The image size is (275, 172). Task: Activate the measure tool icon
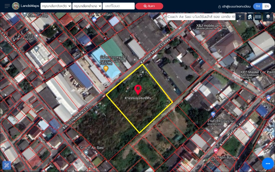click(x=7, y=165)
